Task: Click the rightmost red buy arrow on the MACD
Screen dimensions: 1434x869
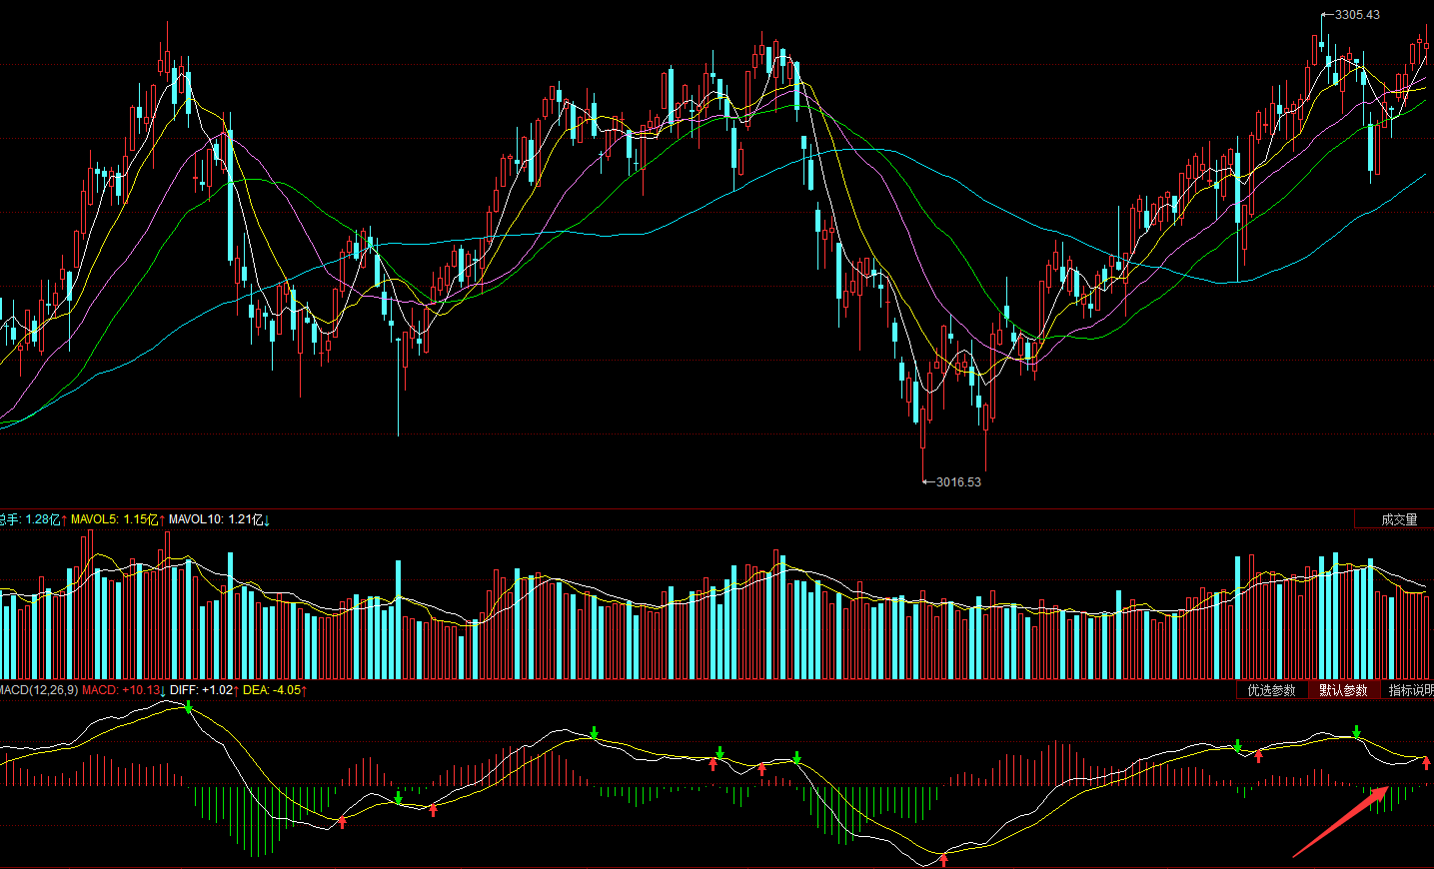Action: tap(1426, 764)
